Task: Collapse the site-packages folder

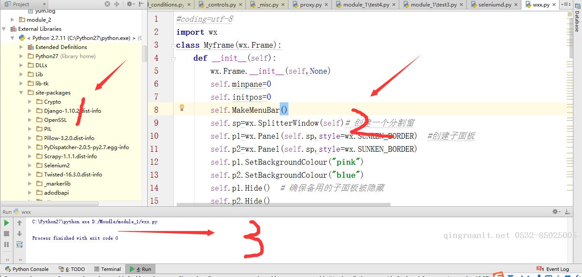Action: [22, 93]
